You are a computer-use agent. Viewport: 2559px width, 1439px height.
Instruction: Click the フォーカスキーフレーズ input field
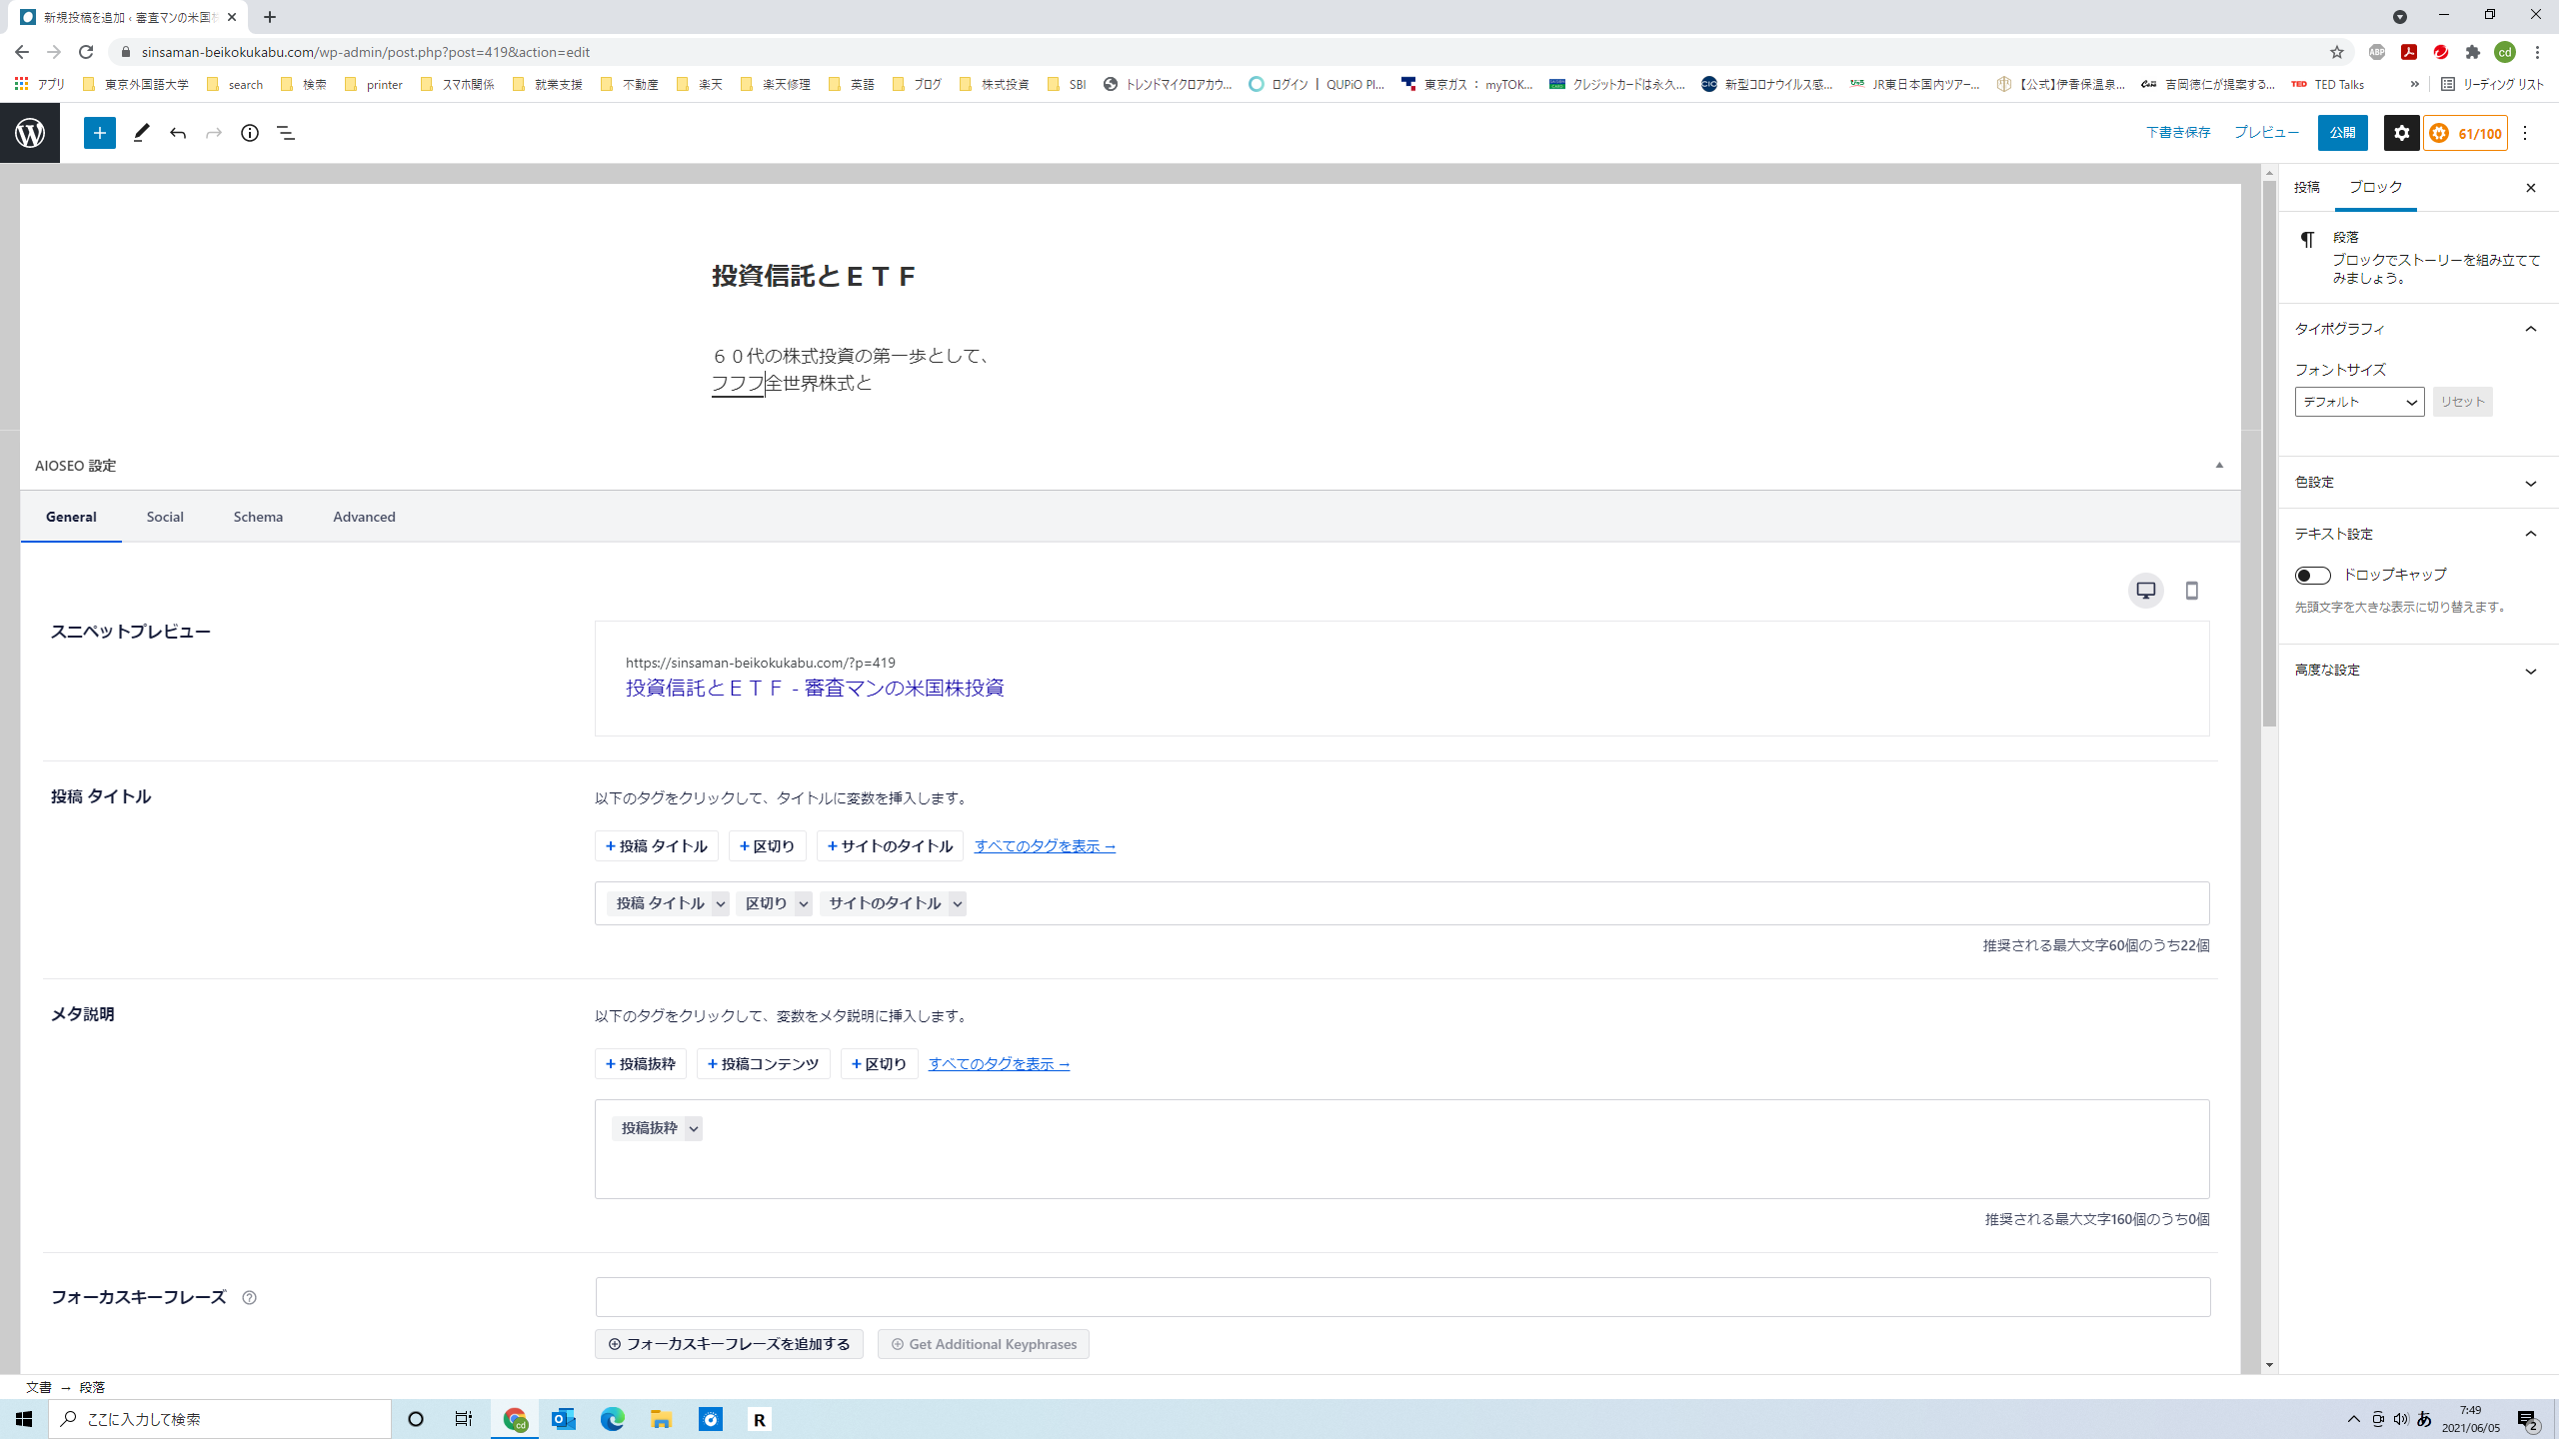[1401, 1297]
